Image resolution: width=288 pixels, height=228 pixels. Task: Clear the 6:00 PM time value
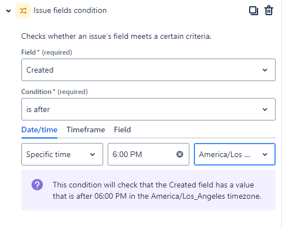click(180, 154)
